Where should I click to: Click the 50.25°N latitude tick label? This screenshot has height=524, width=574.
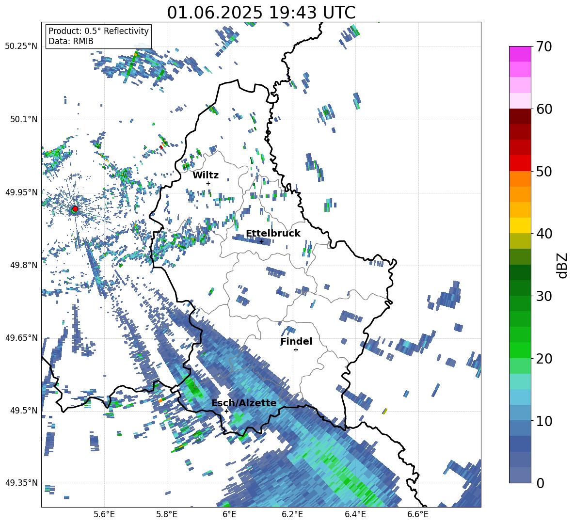click(x=21, y=47)
